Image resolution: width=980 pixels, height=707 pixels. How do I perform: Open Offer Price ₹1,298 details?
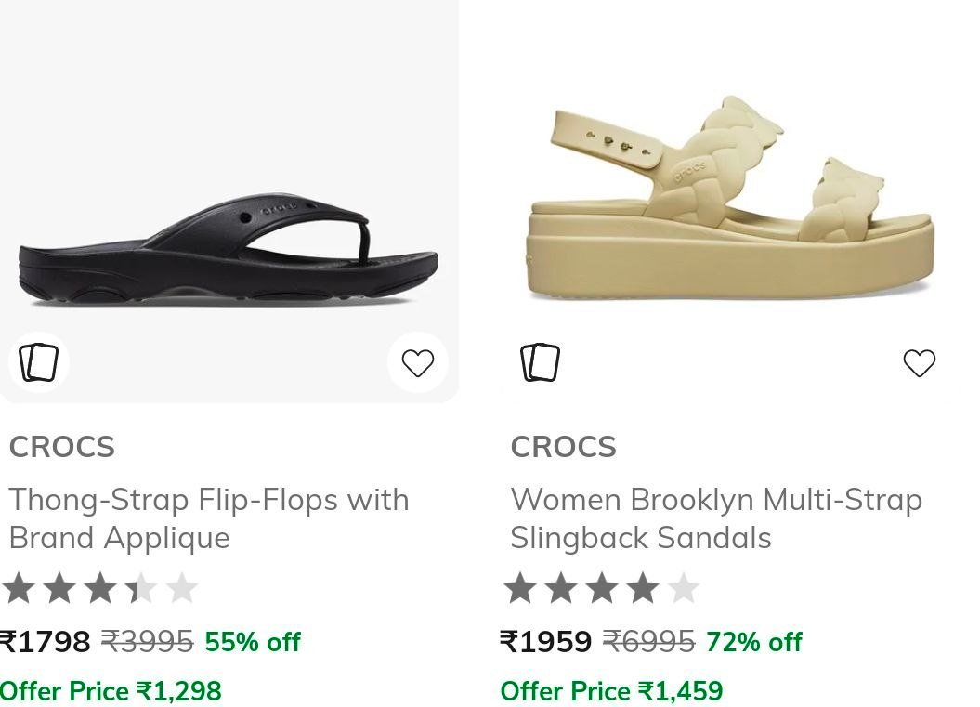tap(111, 691)
